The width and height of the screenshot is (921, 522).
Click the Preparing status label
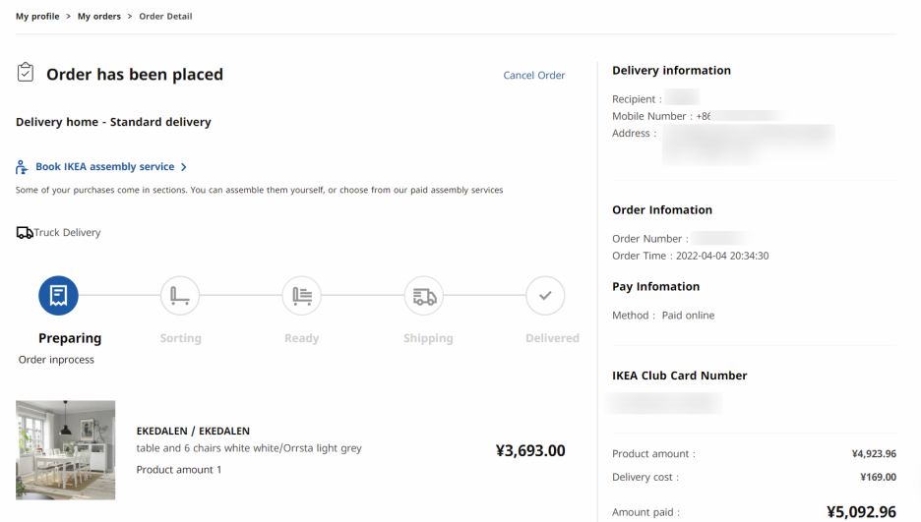click(x=70, y=338)
